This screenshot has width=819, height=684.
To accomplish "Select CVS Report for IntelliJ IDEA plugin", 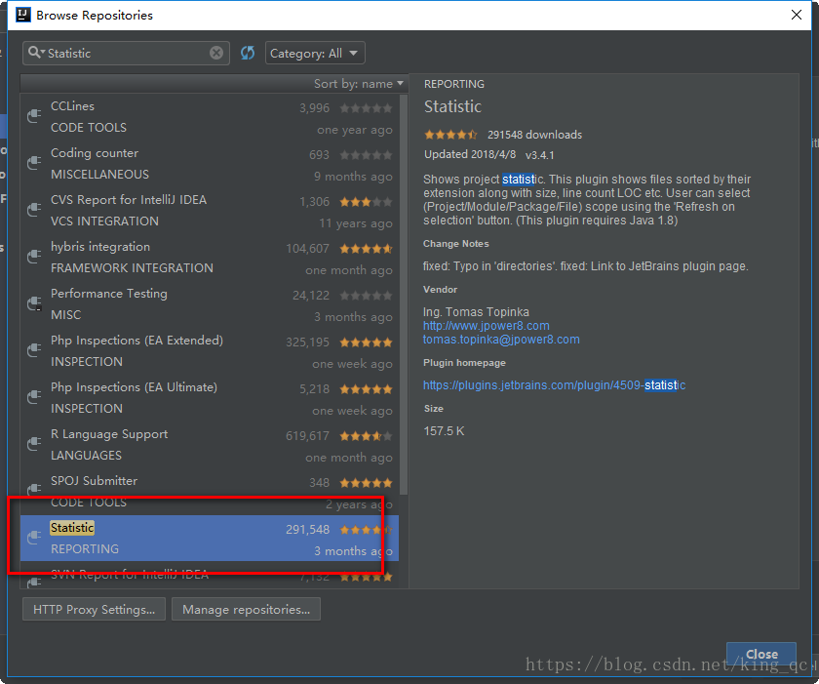I will [129, 200].
